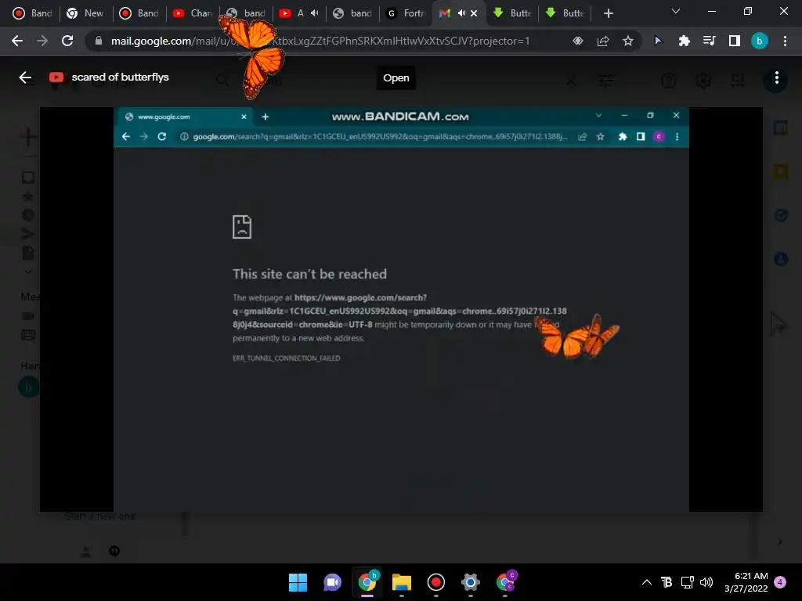
Task: Open Settings from the taskbar
Action: coord(471,582)
